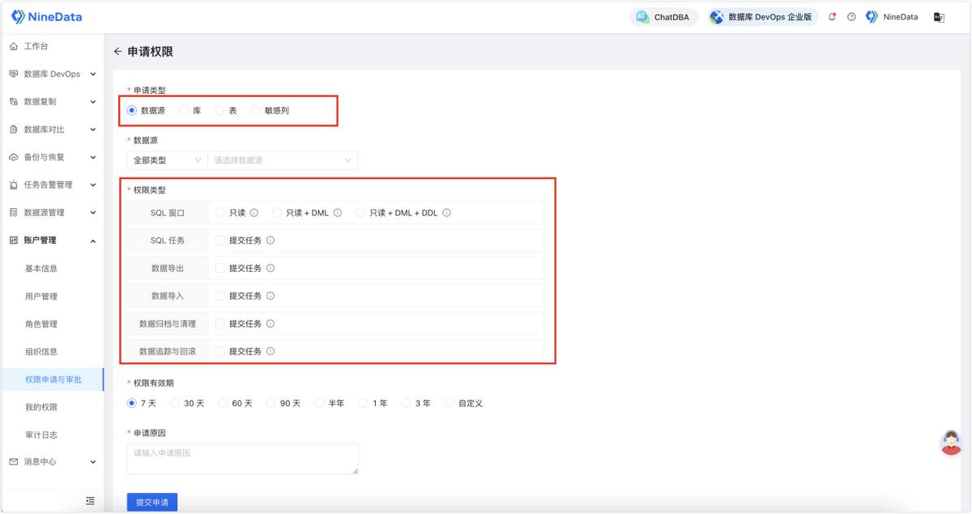Collapse the sidebar with bottom menu icon
The height and width of the screenshot is (514, 972).
[90, 501]
